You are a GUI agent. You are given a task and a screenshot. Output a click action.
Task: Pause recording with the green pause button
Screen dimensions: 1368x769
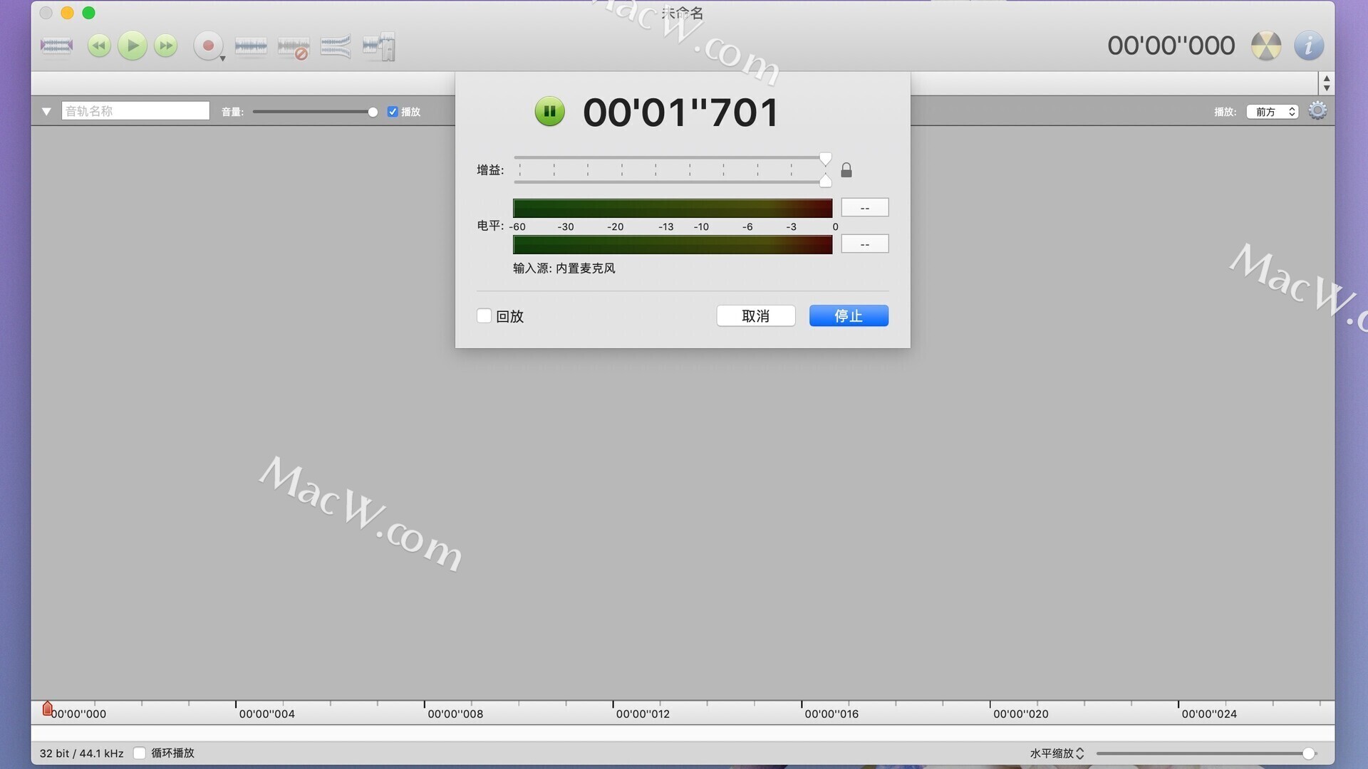point(549,111)
